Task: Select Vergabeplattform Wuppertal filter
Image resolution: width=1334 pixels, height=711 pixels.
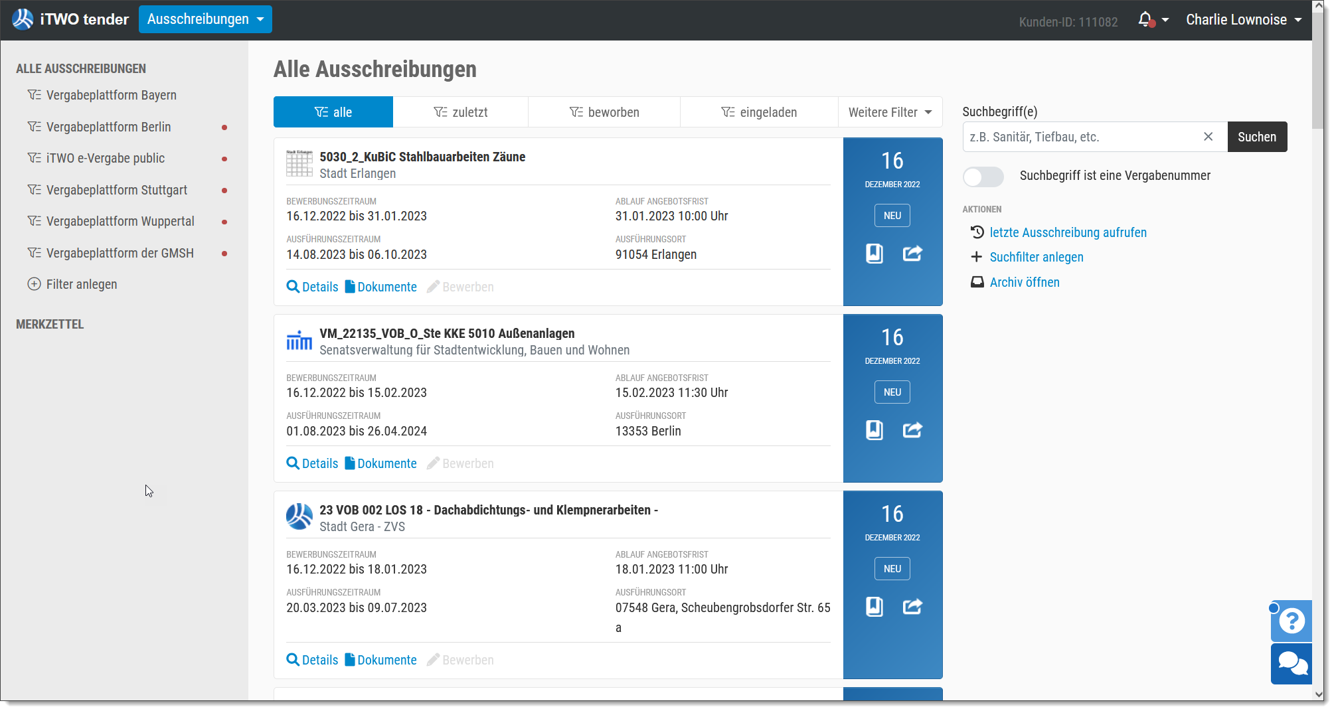Action: [x=120, y=221]
